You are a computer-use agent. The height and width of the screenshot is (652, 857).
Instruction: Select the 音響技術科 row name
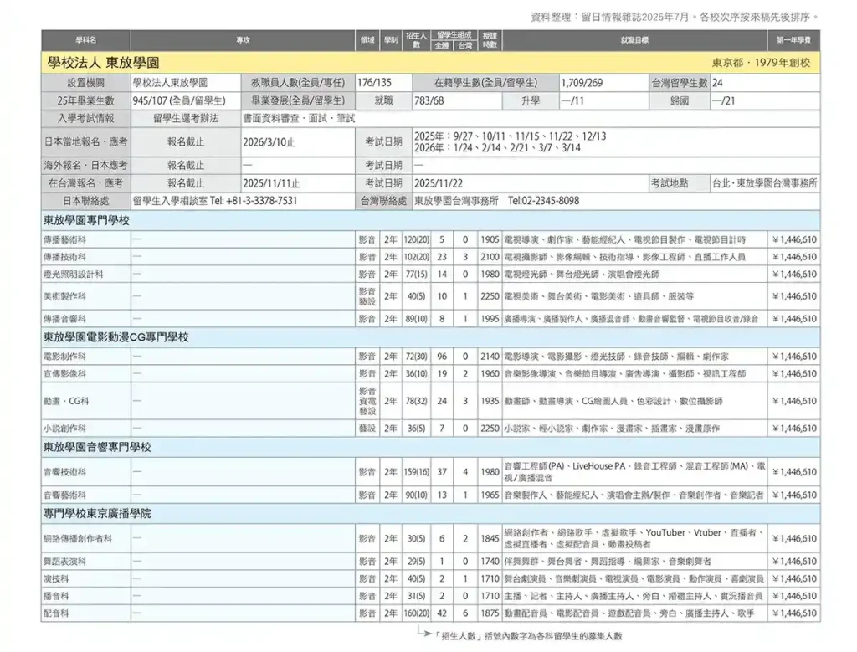65,472
